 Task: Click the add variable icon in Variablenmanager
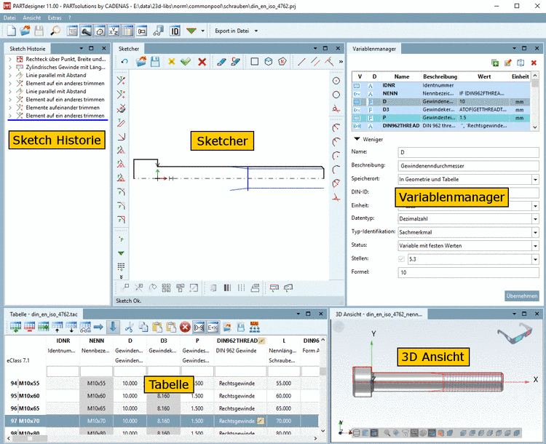(495, 63)
